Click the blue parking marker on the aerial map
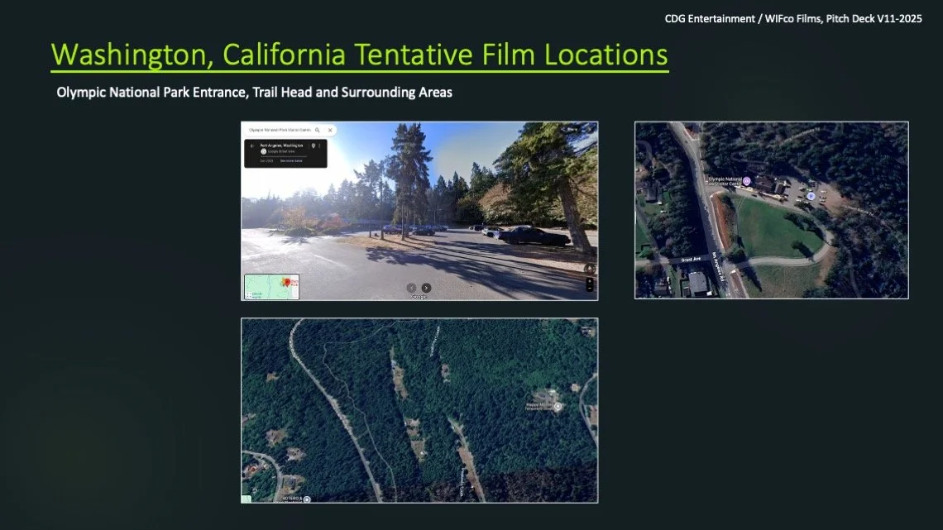The height and width of the screenshot is (530, 943). (x=811, y=196)
